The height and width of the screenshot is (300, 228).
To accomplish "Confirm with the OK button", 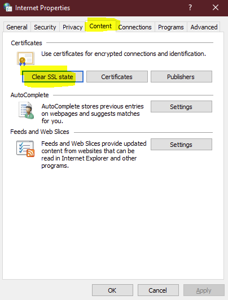I will (x=112, y=290).
